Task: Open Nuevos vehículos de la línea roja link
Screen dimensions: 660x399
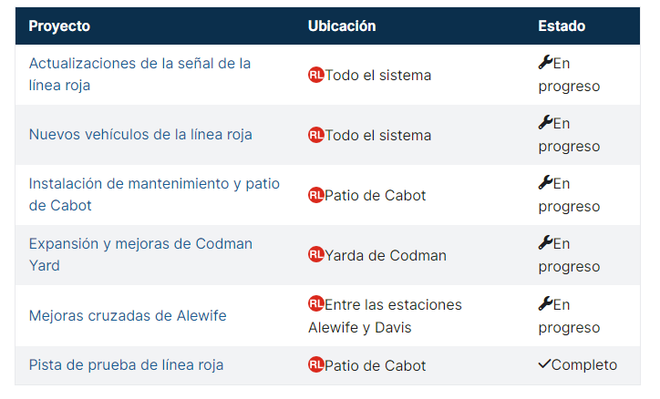Action: [x=140, y=135]
